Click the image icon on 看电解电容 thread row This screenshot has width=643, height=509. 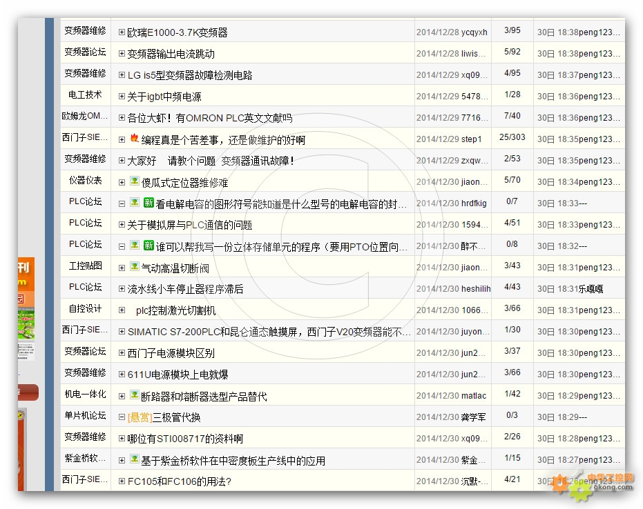(x=135, y=203)
